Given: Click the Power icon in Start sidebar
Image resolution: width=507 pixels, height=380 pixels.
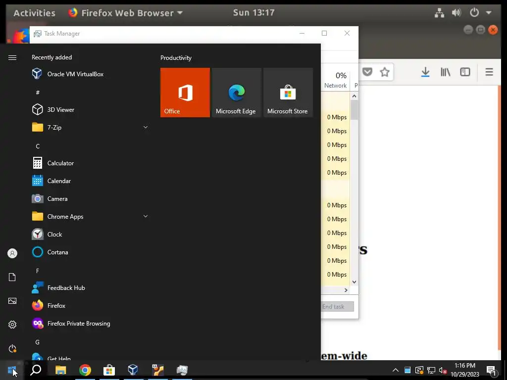Looking at the screenshot, I should click(x=12, y=348).
